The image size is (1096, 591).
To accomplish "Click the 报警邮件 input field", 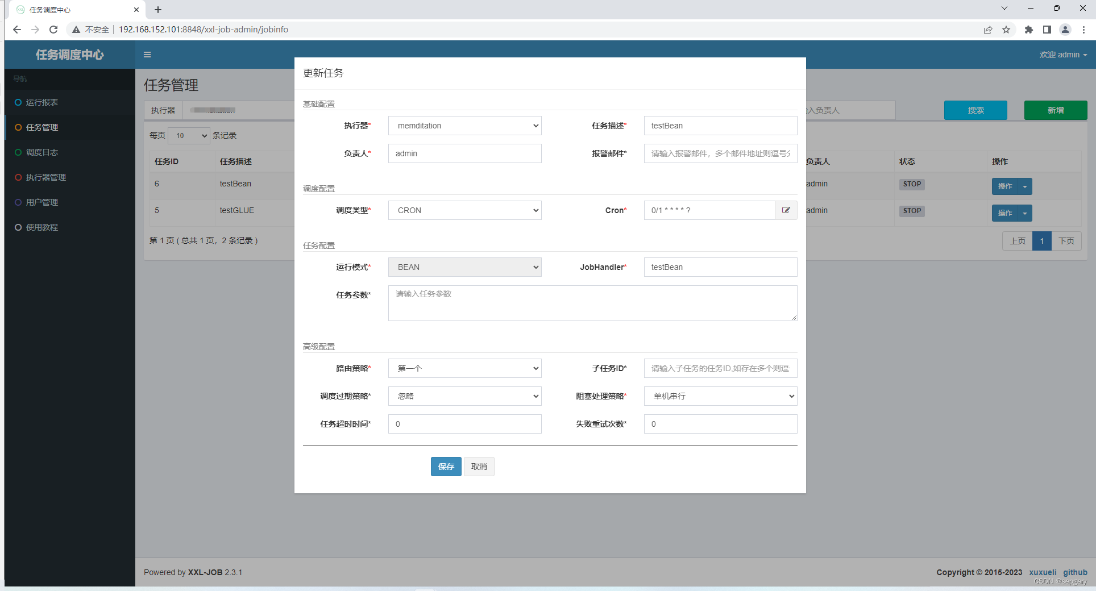I will (x=721, y=153).
